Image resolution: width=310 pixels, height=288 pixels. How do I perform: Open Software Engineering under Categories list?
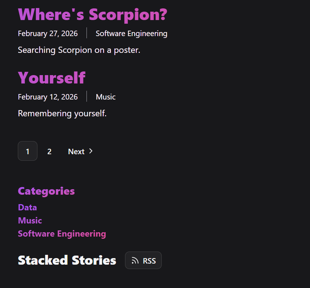click(62, 234)
